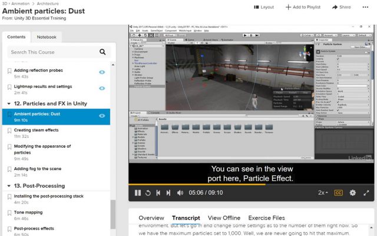Viewport: 377px width, 236px height.
Task: Bookmark Tone mapping lesson
Action: point(9,212)
